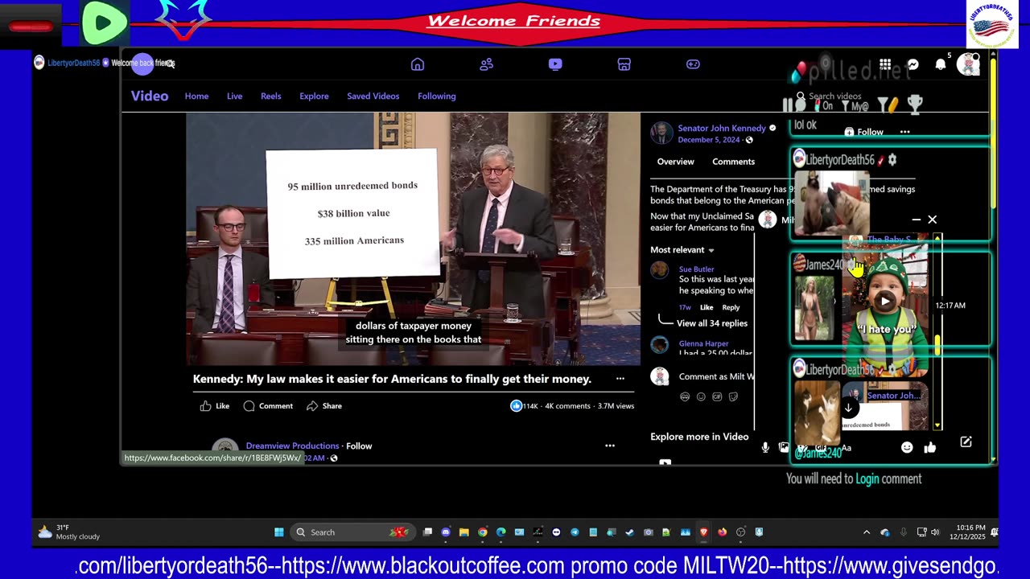The height and width of the screenshot is (579, 1030).
Task: Select Explore in the Video menu
Action: [314, 96]
